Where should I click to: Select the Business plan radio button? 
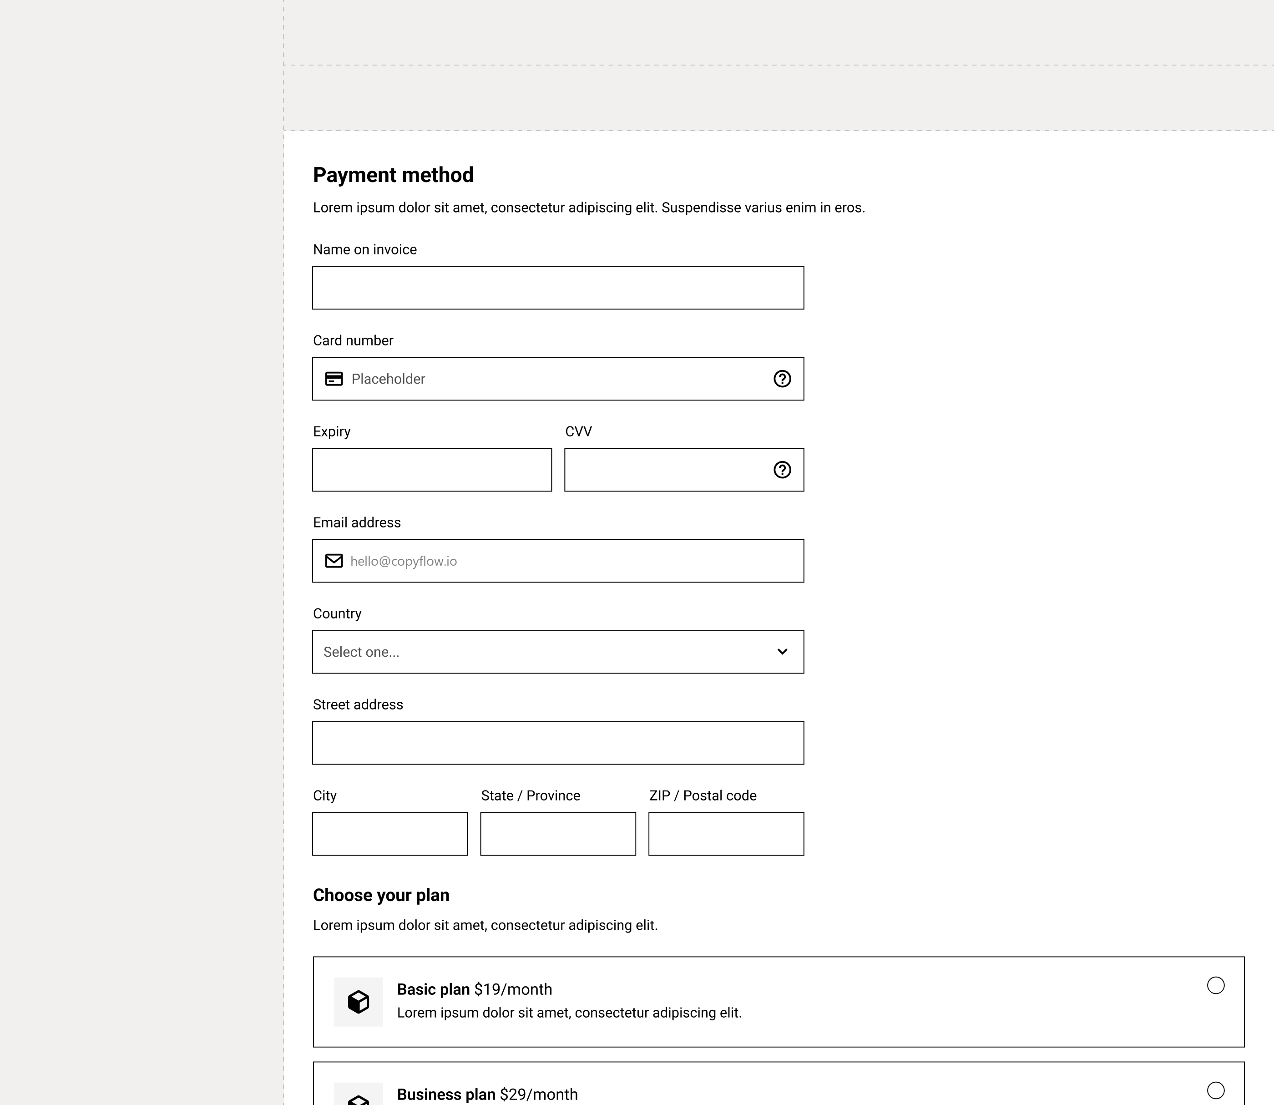1215,1090
